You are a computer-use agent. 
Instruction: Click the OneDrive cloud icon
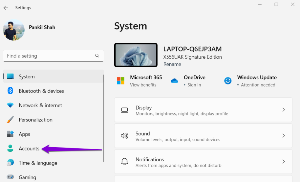pos(175,81)
